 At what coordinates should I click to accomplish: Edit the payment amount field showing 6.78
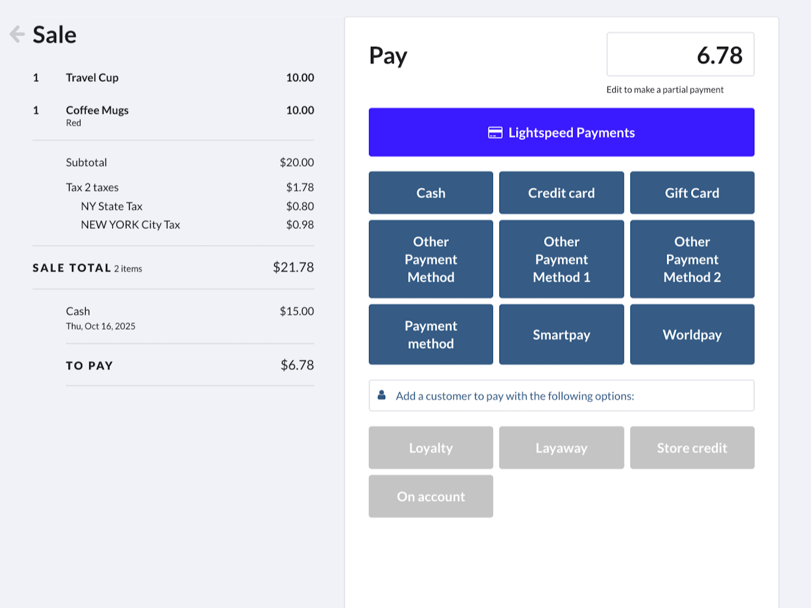click(x=680, y=54)
